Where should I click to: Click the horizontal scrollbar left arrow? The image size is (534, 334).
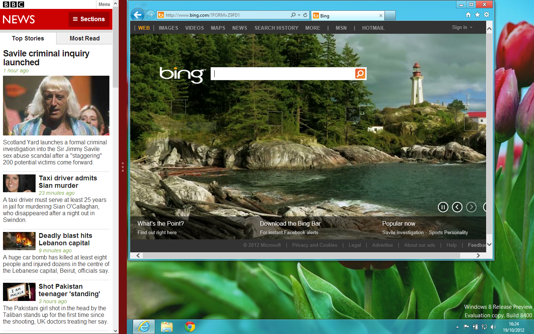138,255
